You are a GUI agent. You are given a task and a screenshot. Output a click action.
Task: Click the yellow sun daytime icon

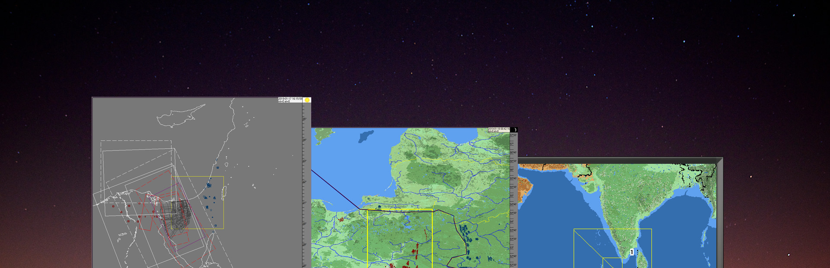307,100
